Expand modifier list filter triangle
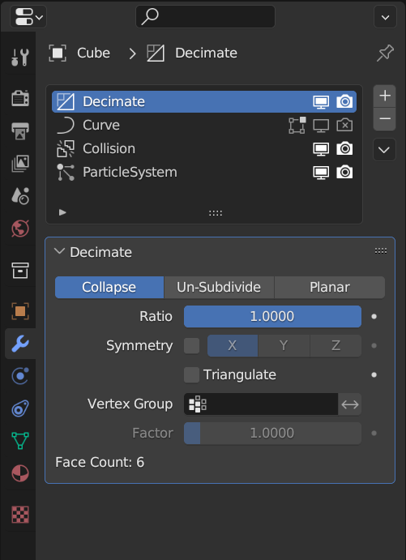The width and height of the screenshot is (406, 560). [62, 212]
